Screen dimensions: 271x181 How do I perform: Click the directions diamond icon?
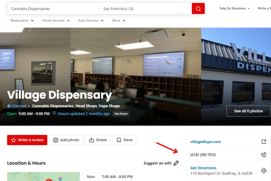[x=264, y=170]
